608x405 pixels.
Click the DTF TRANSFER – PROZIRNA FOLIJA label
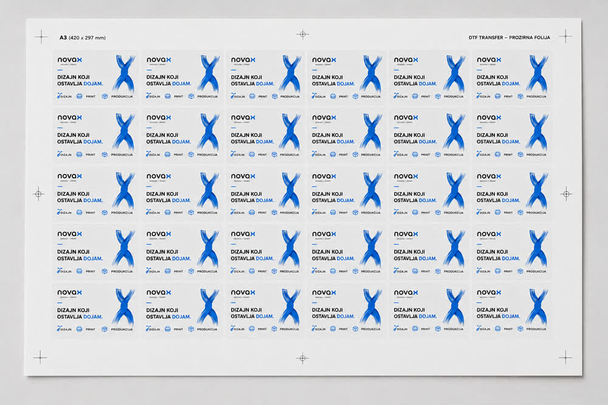point(509,38)
